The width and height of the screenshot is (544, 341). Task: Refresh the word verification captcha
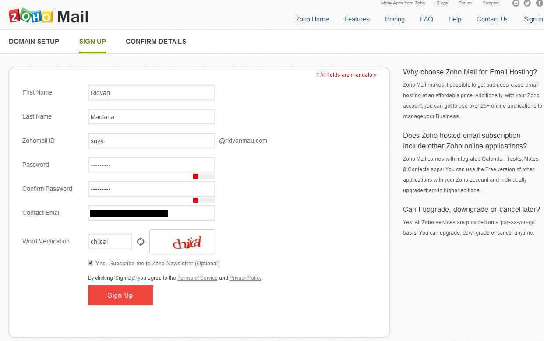(x=141, y=242)
